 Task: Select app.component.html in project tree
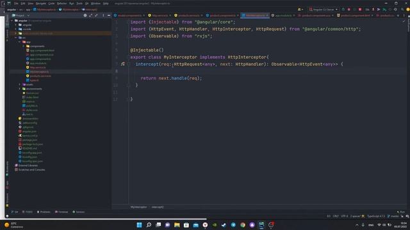[x=42, y=50]
